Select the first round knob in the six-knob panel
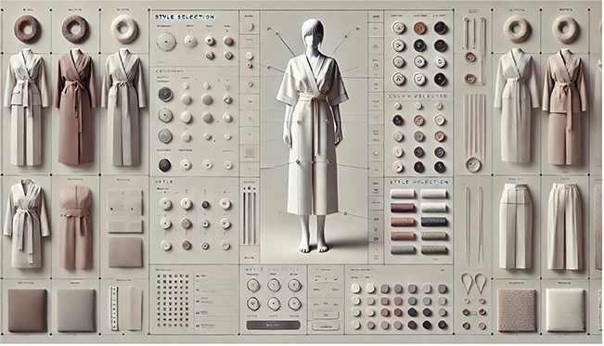 (x=253, y=285)
